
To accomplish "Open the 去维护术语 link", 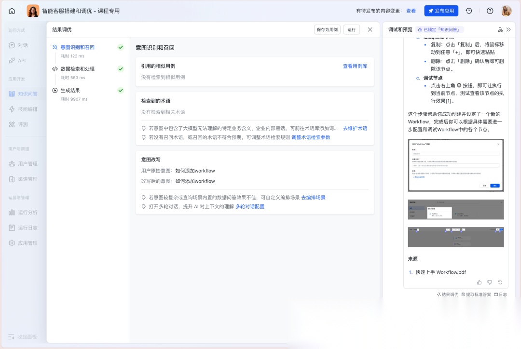I will (355, 128).
